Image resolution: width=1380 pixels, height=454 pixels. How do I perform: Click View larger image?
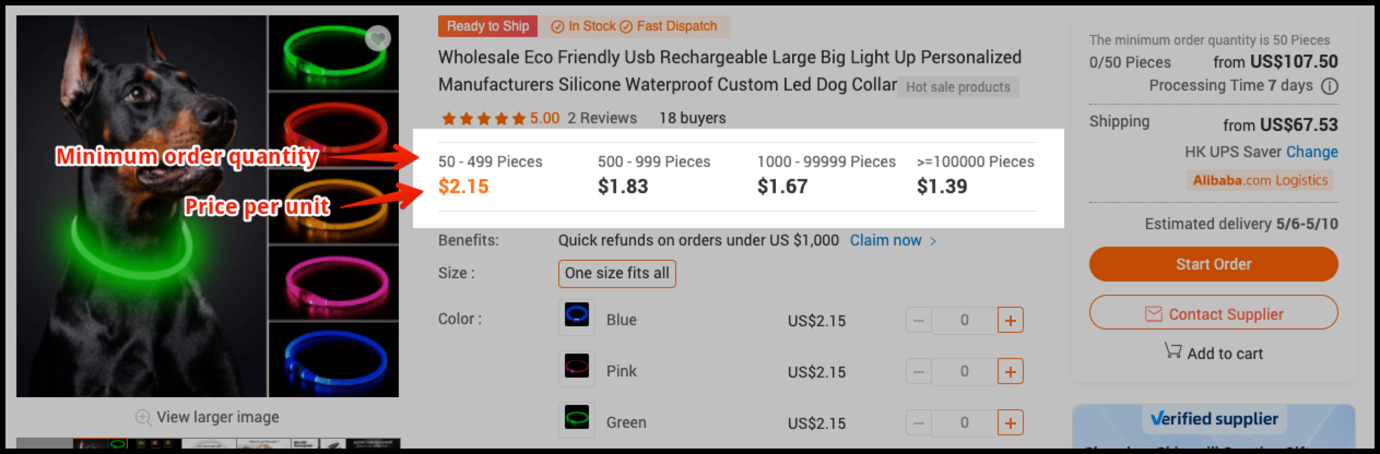(x=217, y=417)
